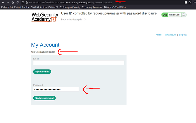The height and width of the screenshot is (123, 196).
Task: Click the shield tracking protection icon
Action: [23, 3]
